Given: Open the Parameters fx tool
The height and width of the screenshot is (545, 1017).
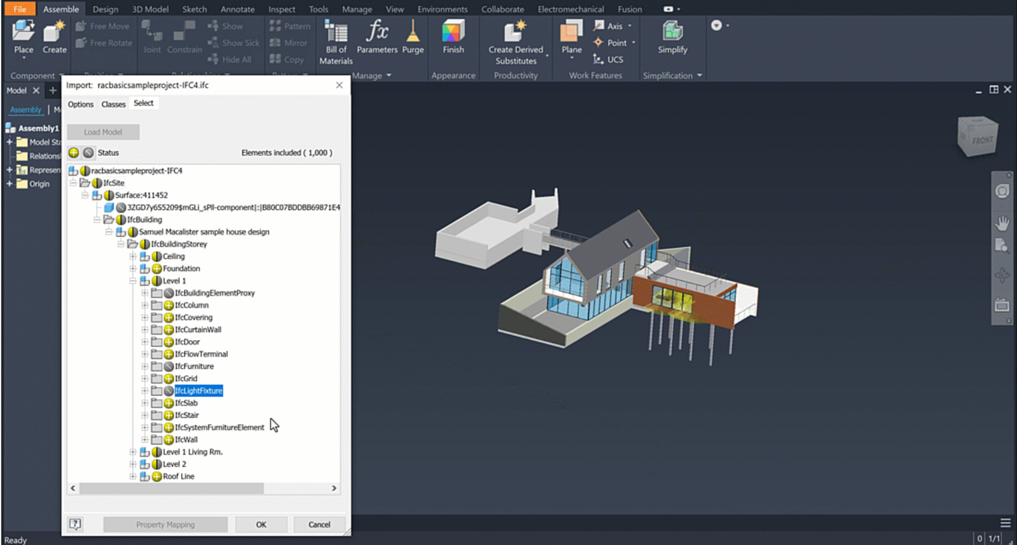Looking at the screenshot, I should (377, 37).
